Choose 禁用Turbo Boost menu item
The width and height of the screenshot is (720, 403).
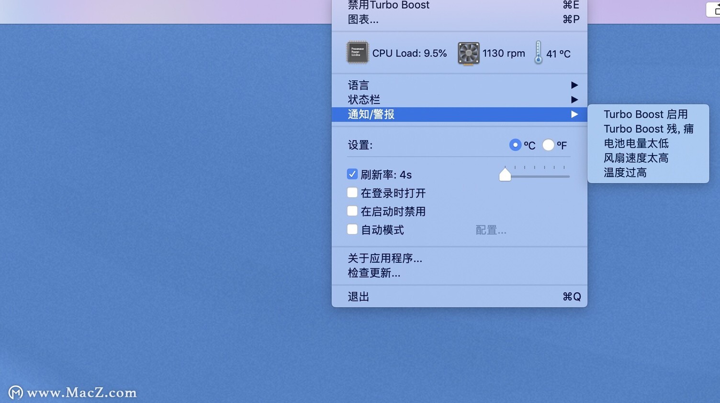point(460,5)
